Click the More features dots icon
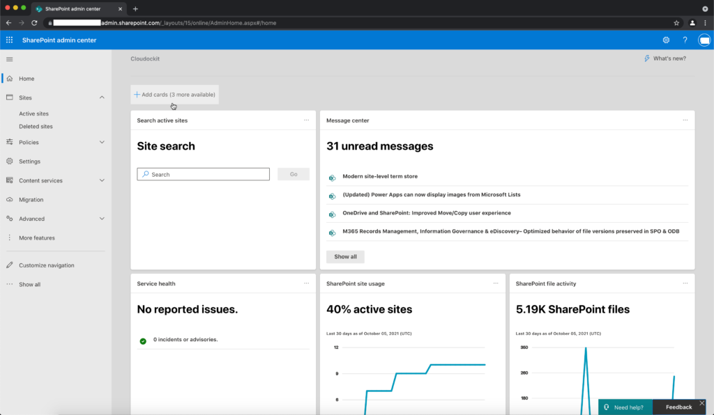714x415 pixels. click(10, 237)
